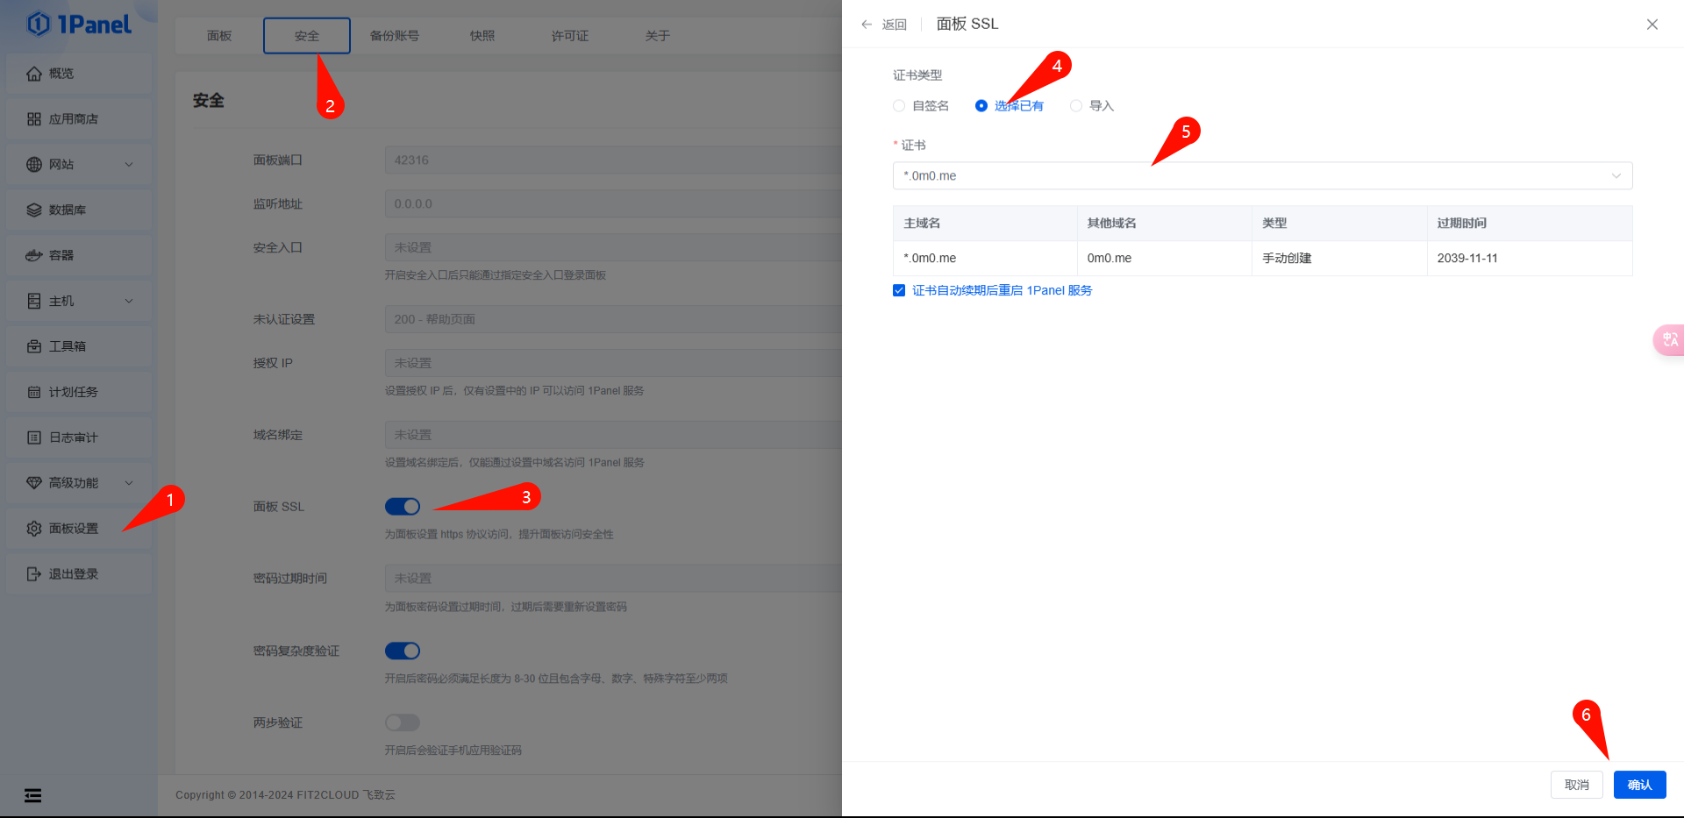The width and height of the screenshot is (1684, 818).
Task: Switch to the Backup Accounts tab
Action: click(x=394, y=36)
